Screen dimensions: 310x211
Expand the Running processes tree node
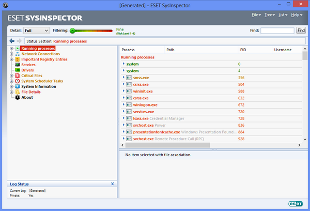(x=11, y=49)
